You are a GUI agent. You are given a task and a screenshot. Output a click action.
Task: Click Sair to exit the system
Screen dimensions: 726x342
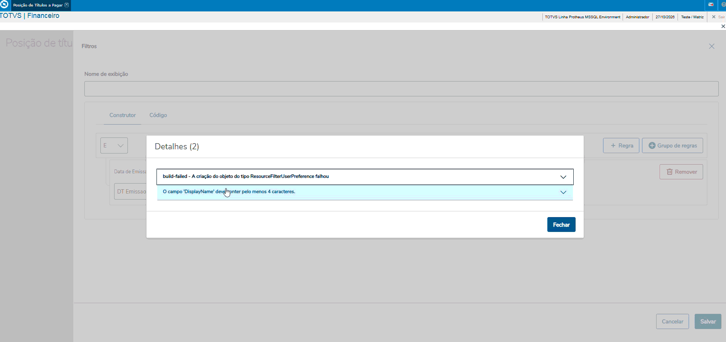(x=718, y=17)
